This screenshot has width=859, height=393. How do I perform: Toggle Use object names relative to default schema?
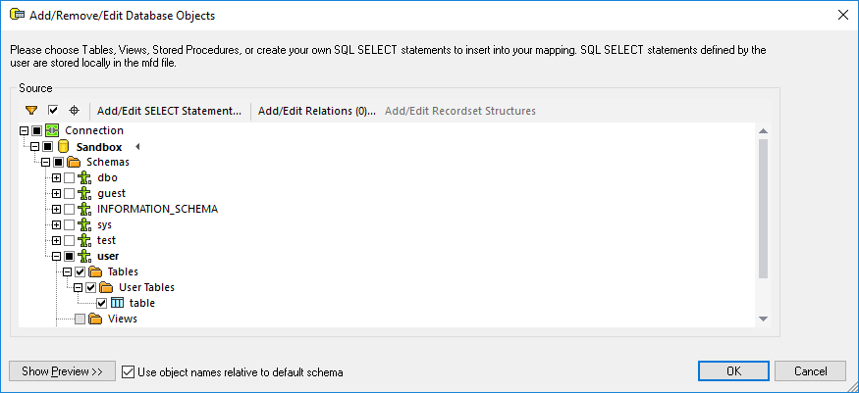coord(128,371)
